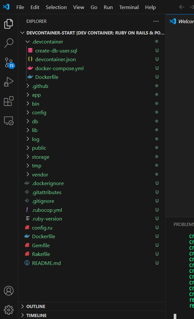
Task: Click the config.ru ruby icon
Action: coord(27,228)
